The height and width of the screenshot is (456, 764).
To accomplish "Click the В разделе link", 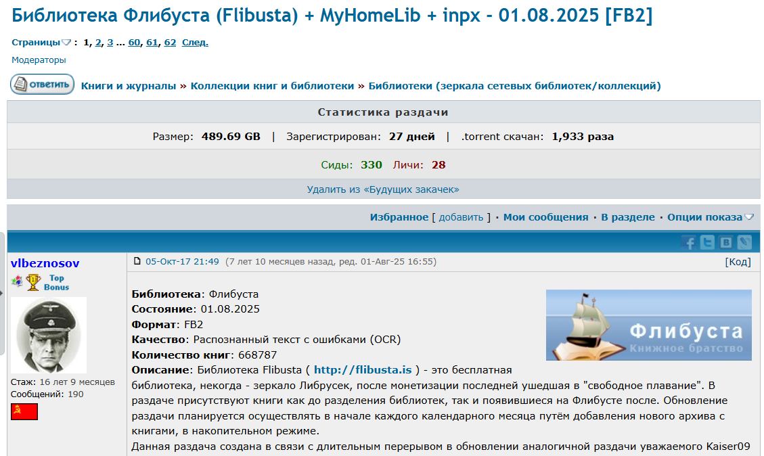I will point(627,217).
